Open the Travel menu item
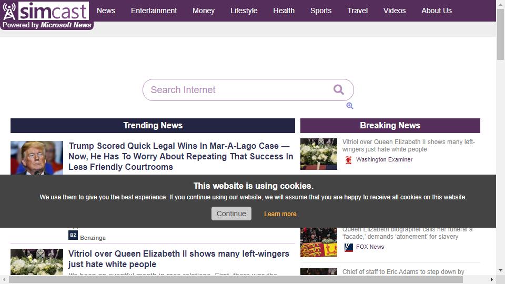The image size is (505, 284). 358,11
